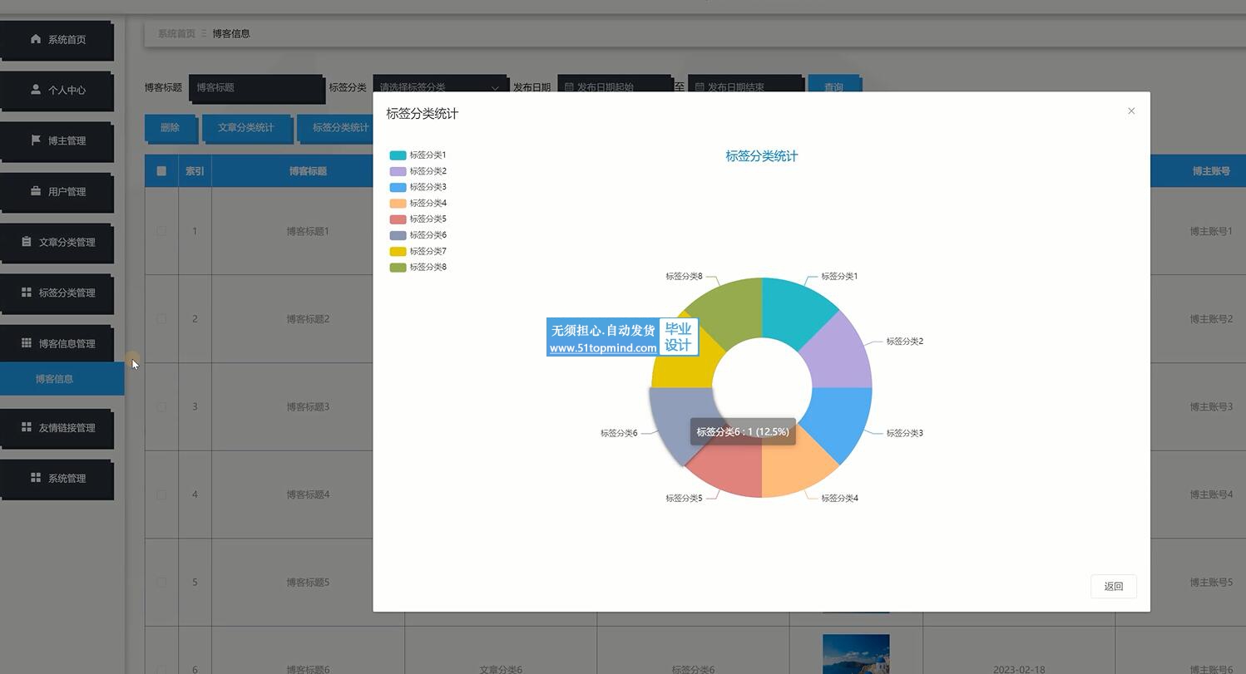The height and width of the screenshot is (674, 1246).
Task: Click the pie chart label 标签分类2
Action: click(905, 341)
